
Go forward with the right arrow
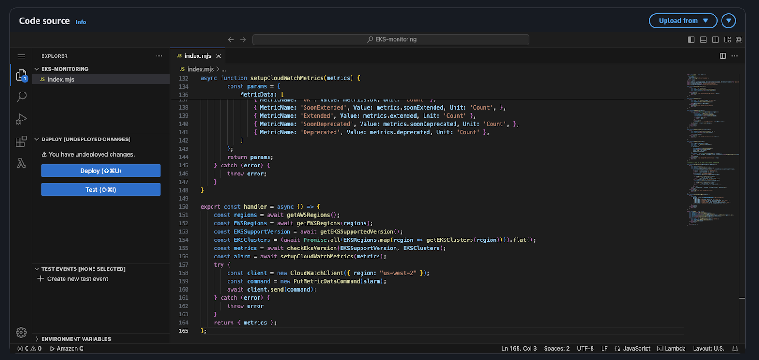point(243,40)
